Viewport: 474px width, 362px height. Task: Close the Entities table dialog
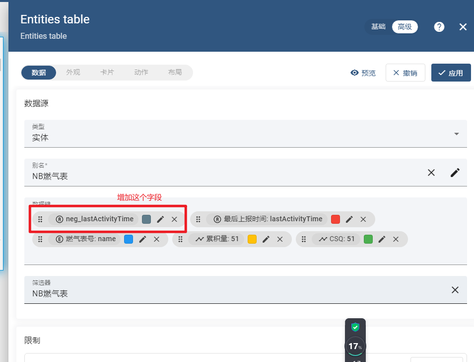tap(463, 27)
